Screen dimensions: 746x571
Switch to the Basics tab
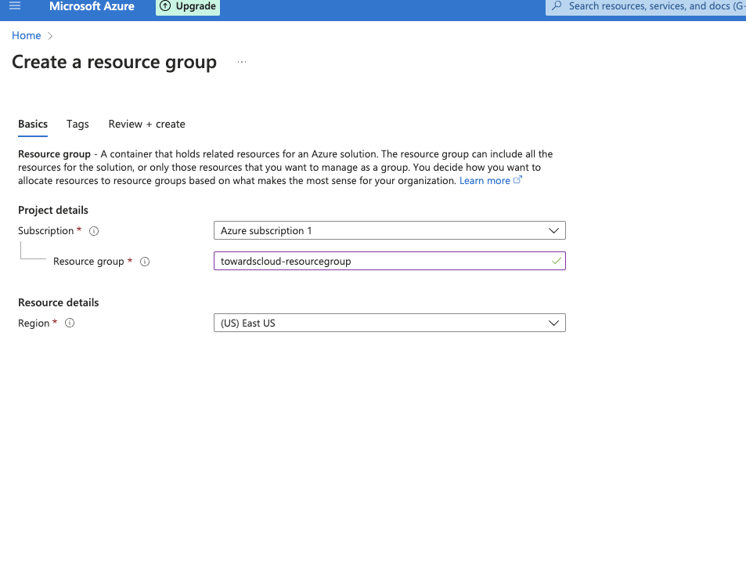click(33, 125)
